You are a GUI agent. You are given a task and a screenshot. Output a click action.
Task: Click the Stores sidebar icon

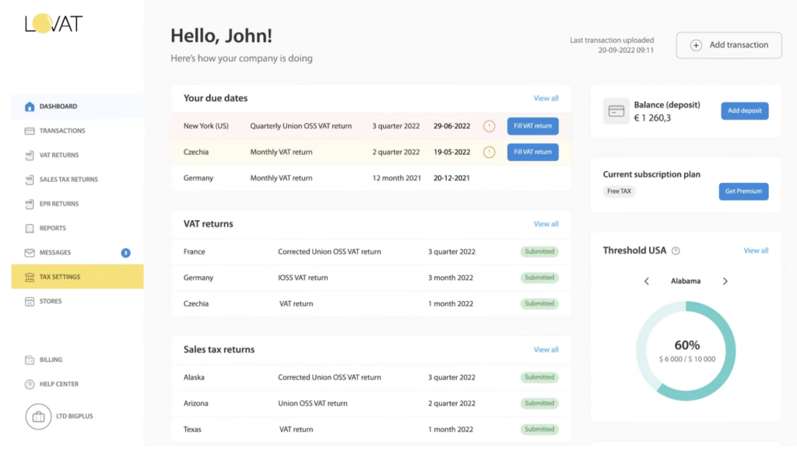pos(30,301)
